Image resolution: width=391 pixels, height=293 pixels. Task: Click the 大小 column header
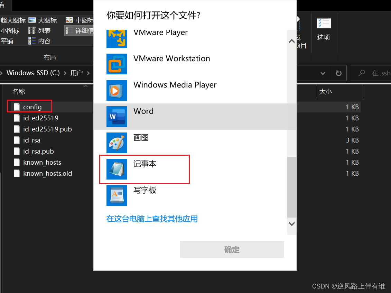tap(325, 92)
